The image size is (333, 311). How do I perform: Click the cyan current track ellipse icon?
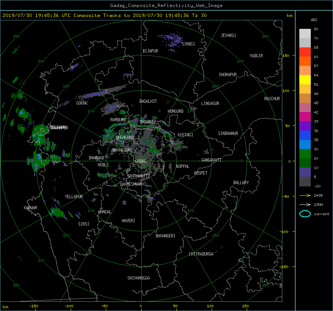(305, 214)
